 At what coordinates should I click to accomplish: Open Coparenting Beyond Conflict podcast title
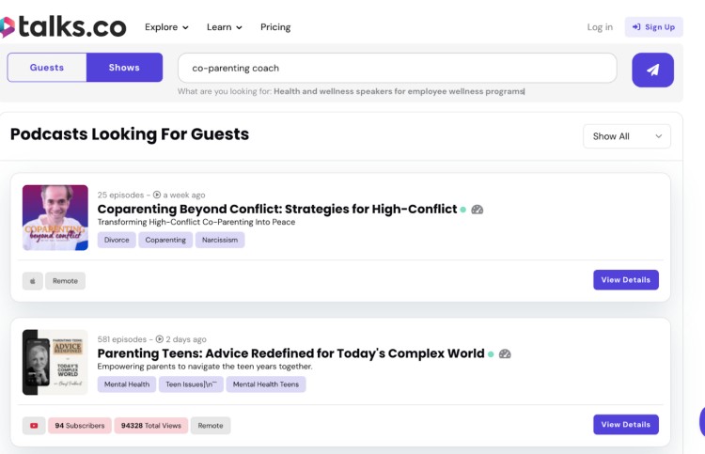(x=277, y=209)
